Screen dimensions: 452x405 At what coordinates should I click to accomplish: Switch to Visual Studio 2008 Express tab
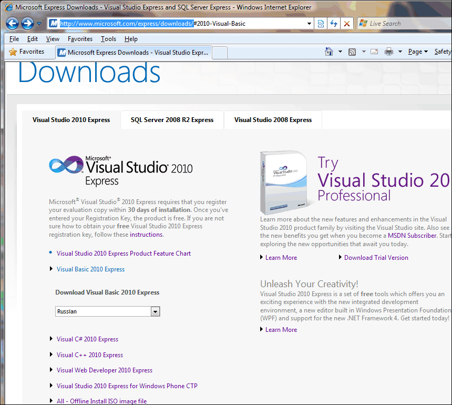tap(273, 120)
